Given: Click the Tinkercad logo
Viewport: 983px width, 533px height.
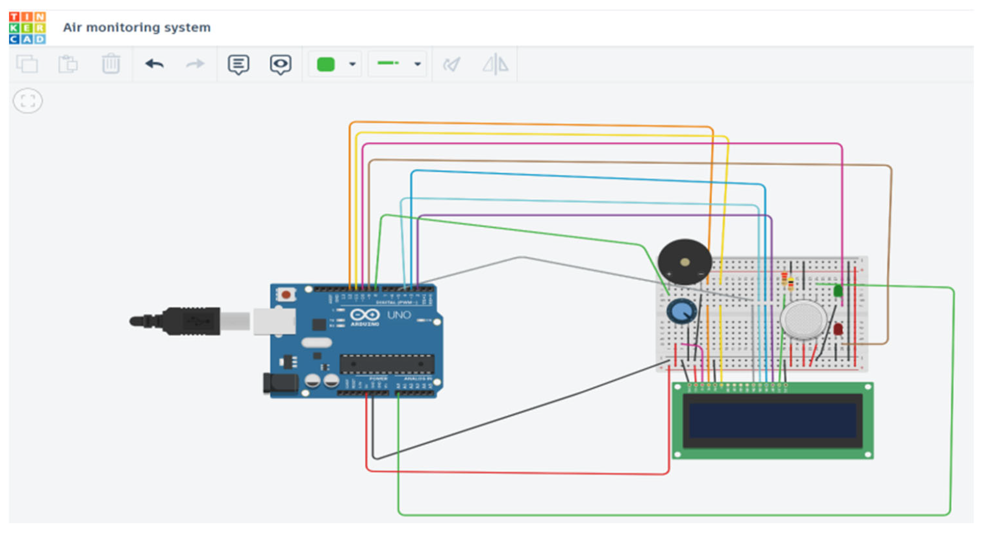Looking at the screenshot, I should [x=28, y=28].
